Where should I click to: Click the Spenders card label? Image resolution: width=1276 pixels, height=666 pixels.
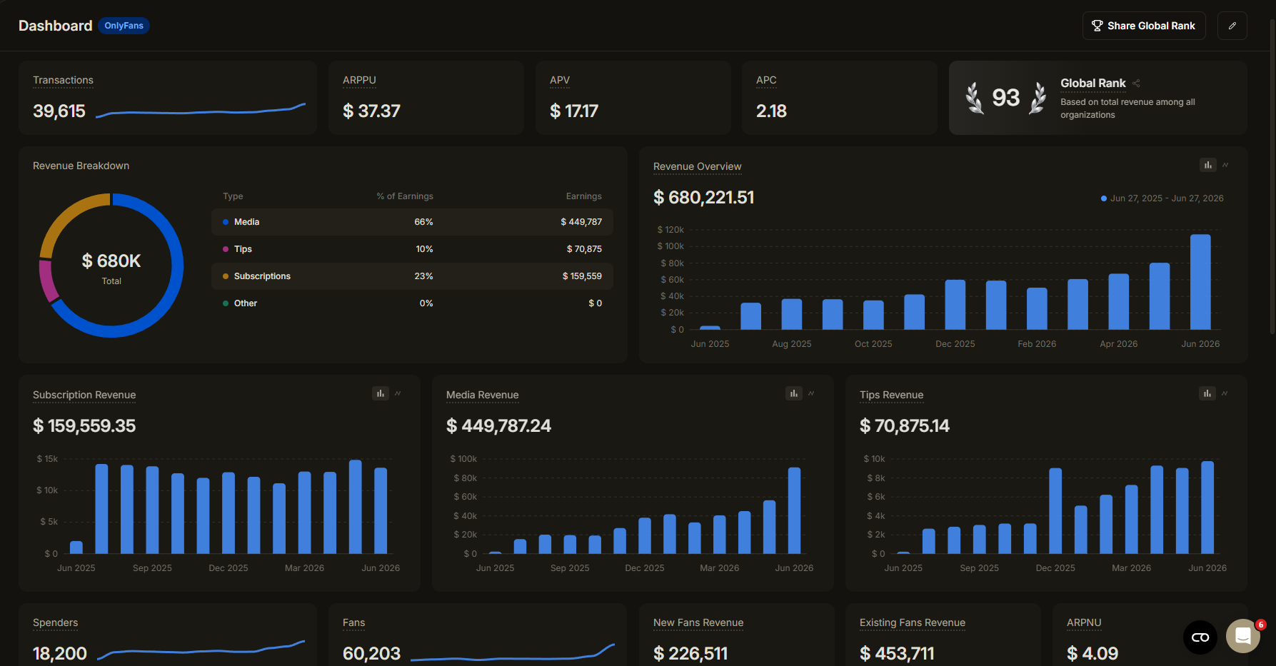click(56, 622)
